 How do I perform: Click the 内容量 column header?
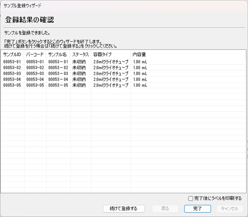139,55
